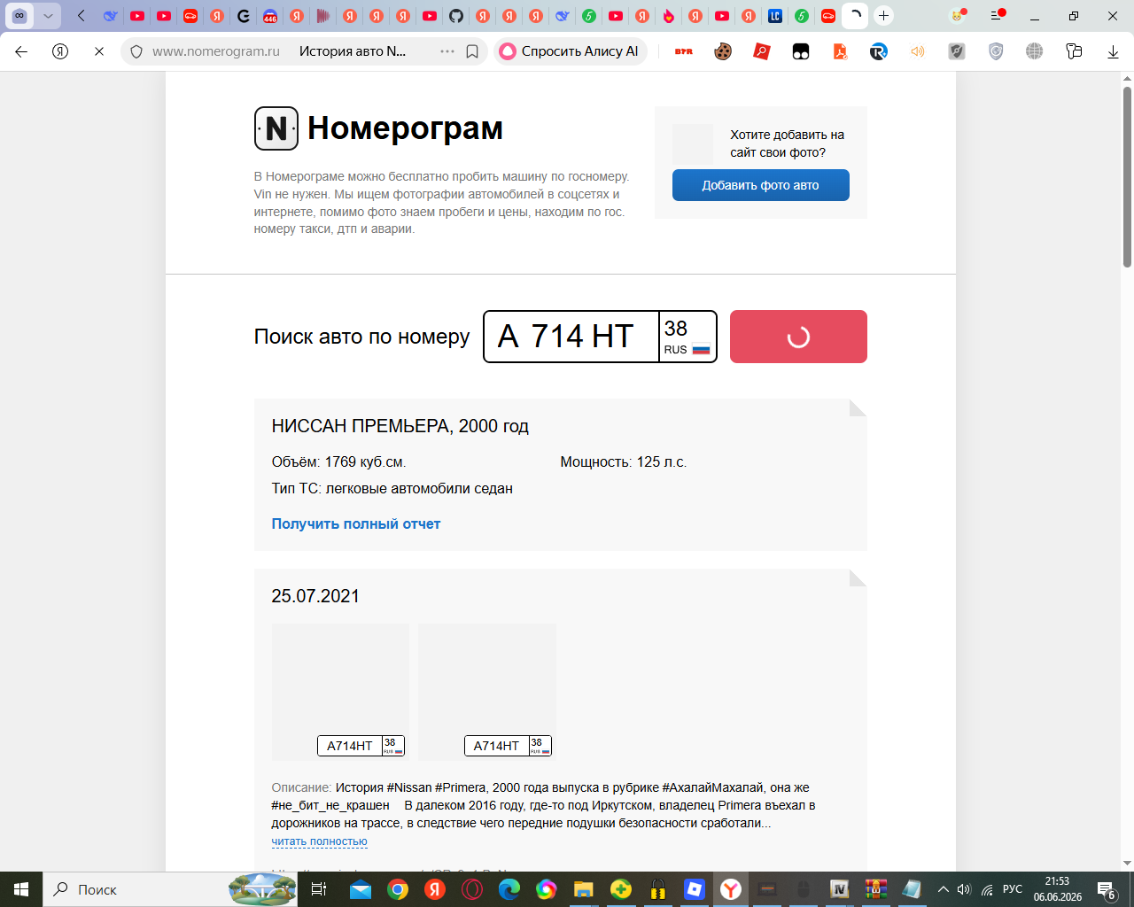Open the orange PDF extension icon

click(x=840, y=51)
